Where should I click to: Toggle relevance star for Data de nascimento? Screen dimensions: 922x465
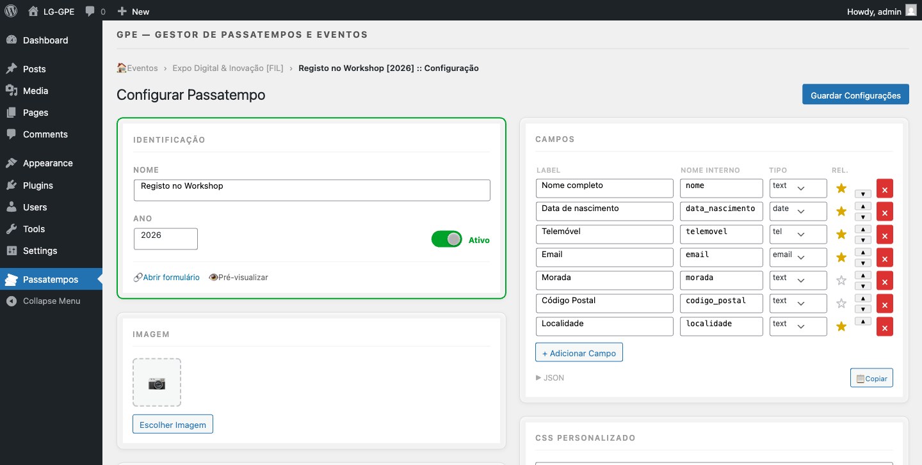coord(841,211)
